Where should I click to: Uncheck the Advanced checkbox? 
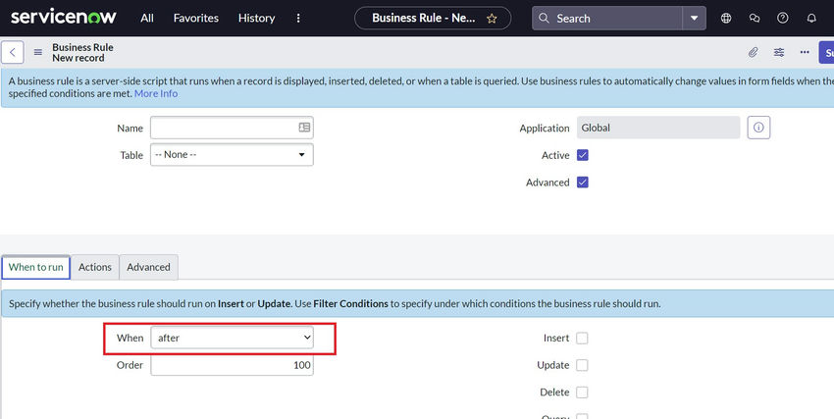(x=583, y=183)
